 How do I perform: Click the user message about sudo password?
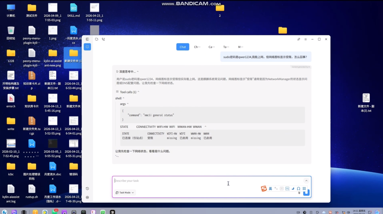pos(266,57)
